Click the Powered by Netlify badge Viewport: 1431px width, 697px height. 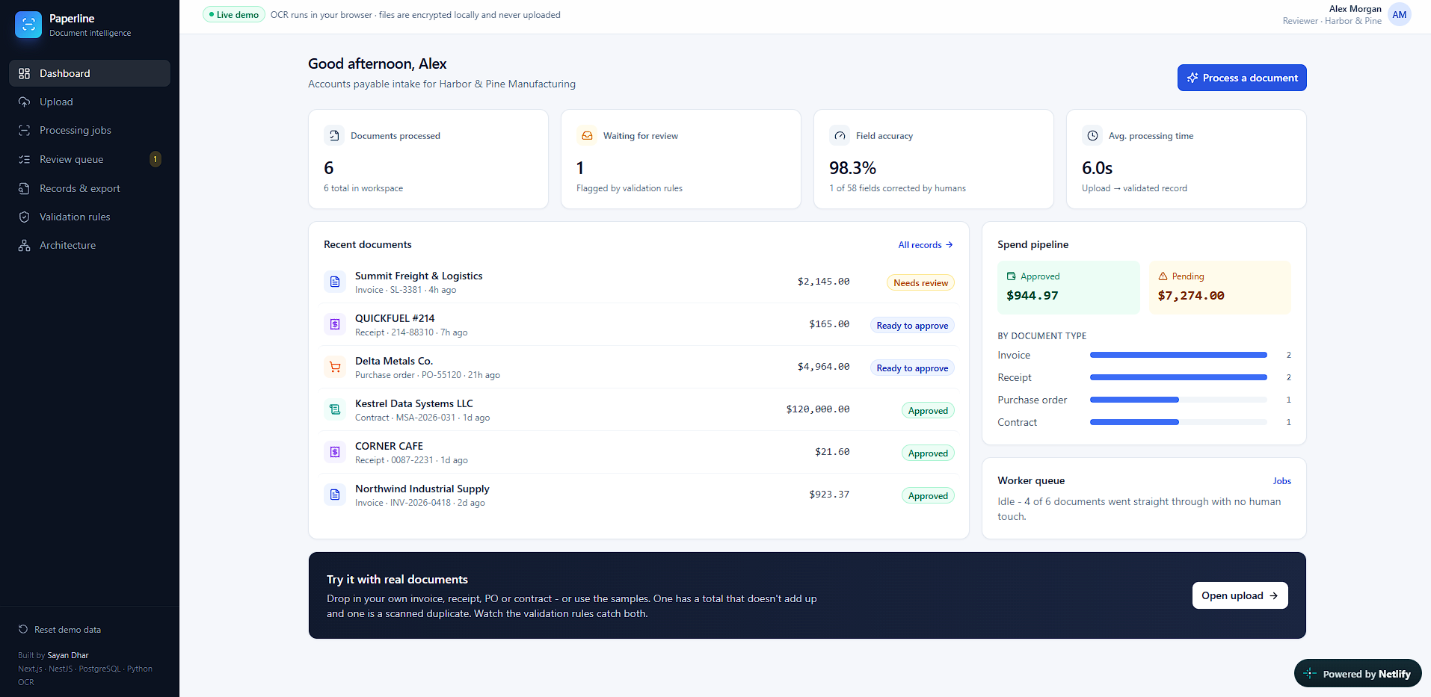[1358, 674]
